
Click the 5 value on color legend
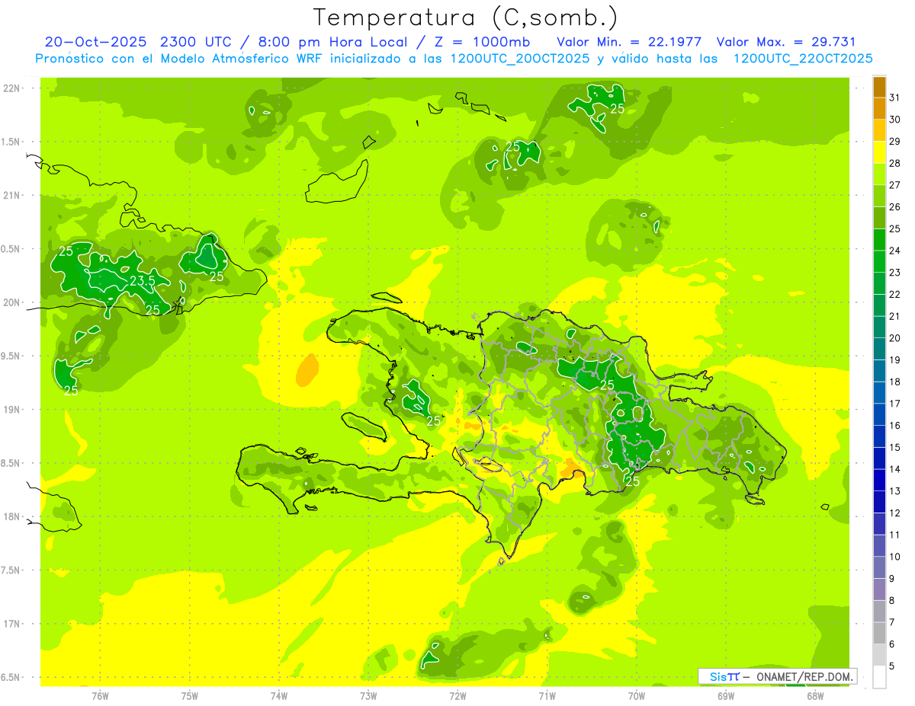tap(893, 666)
